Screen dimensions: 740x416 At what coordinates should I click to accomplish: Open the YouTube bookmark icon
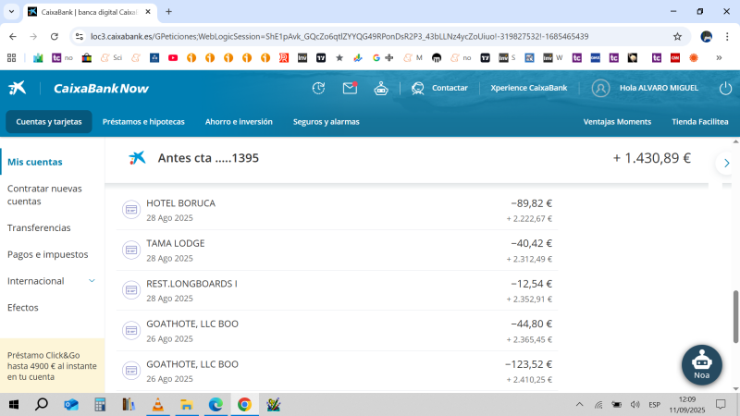(173, 57)
